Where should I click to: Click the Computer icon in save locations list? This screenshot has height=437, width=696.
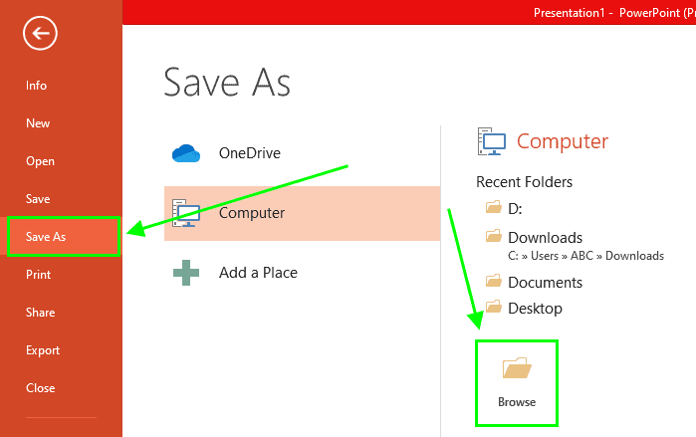coord(186,212)
